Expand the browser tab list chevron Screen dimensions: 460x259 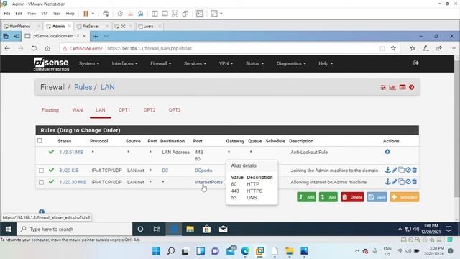click(x=106, y=37)
